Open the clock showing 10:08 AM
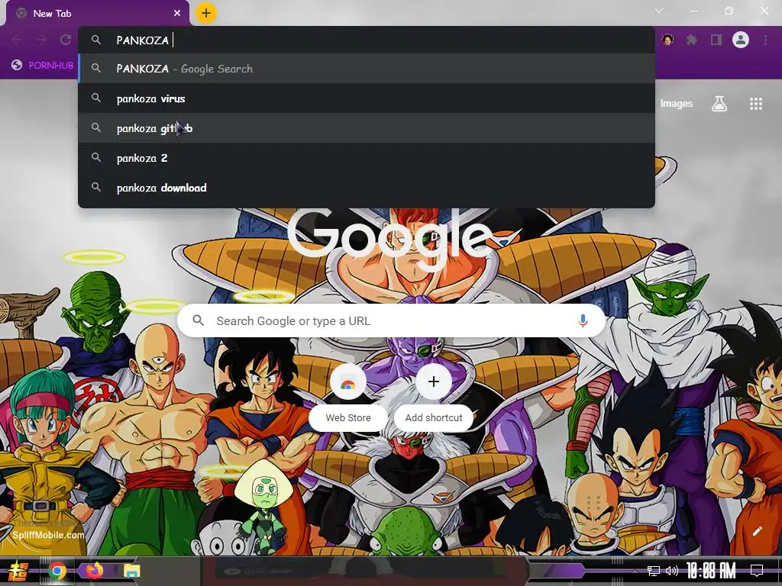 (711, 571)
